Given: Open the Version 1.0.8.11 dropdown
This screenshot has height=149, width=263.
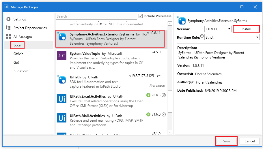Looking at the screenshot, I should [218, 29].
